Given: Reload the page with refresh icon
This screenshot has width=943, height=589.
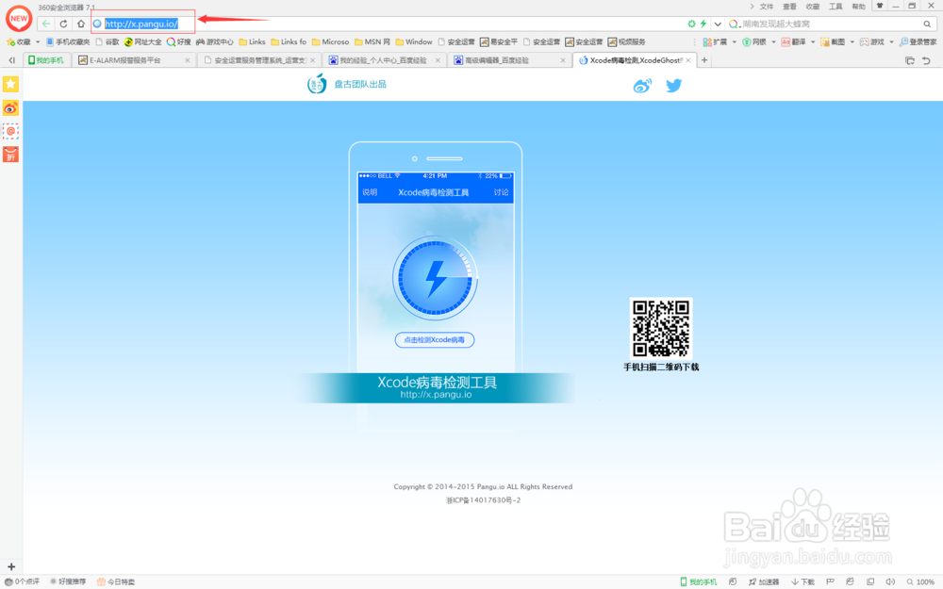Looking at the screenshot, I should pyautogui.click(x=63, y=25).
